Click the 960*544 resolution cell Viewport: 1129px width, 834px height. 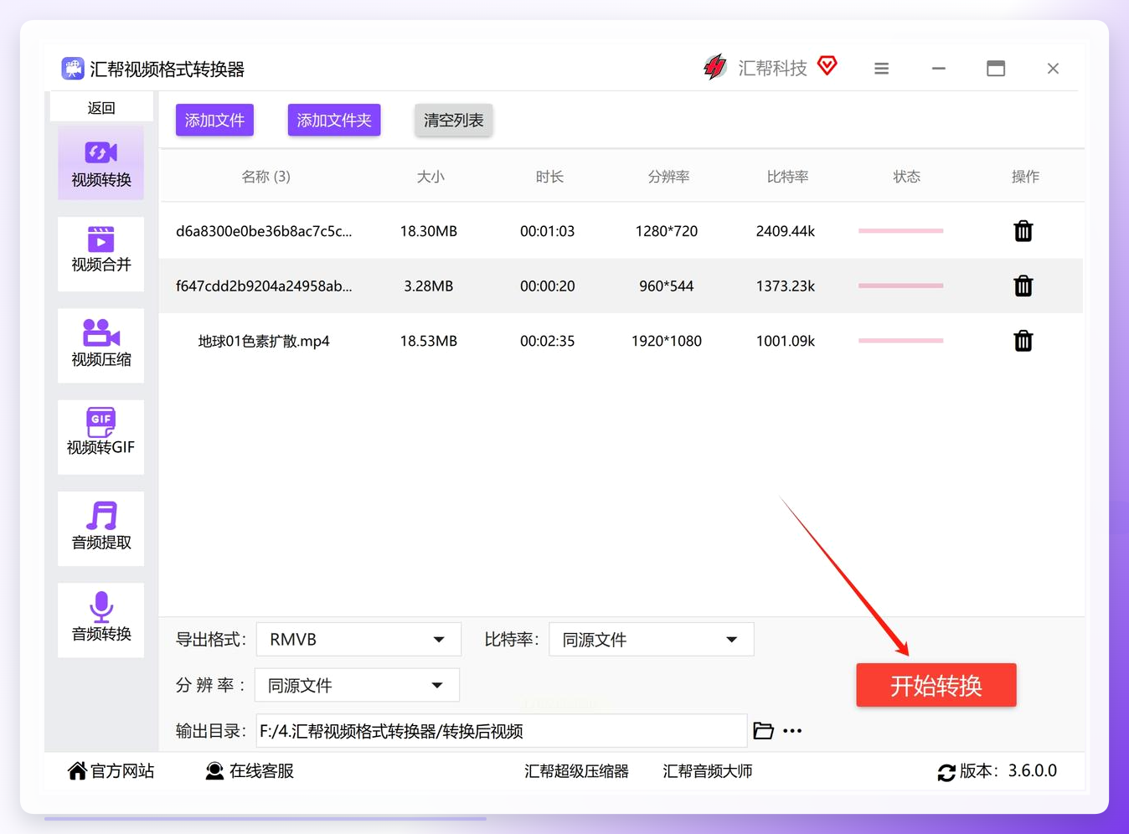(667, 286)
